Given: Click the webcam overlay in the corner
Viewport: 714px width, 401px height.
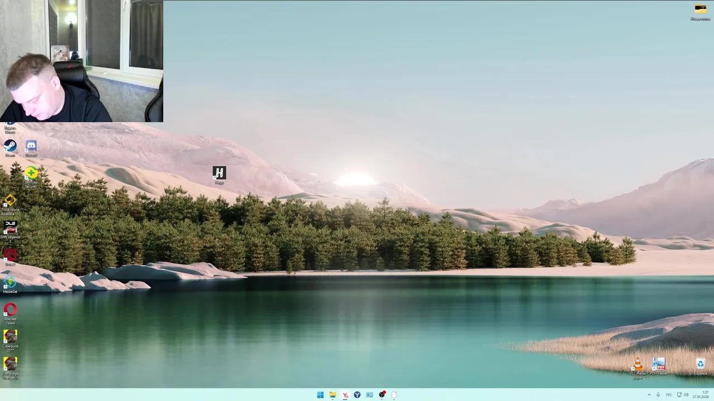Looking at the screenshot, I should tap(81, 61).
